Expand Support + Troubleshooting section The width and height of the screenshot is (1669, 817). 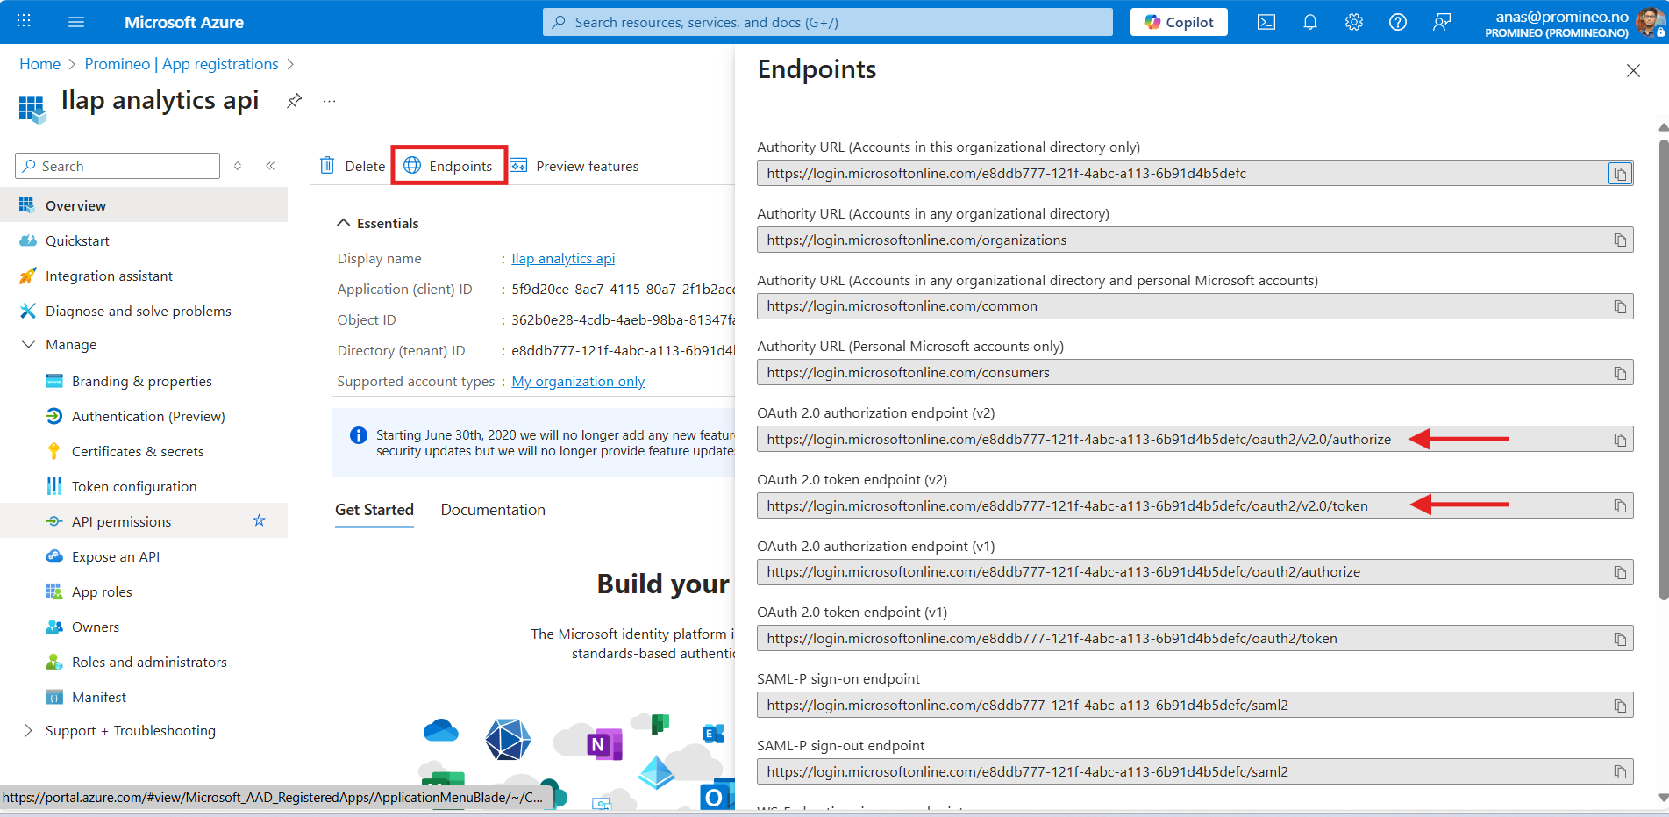28,731
